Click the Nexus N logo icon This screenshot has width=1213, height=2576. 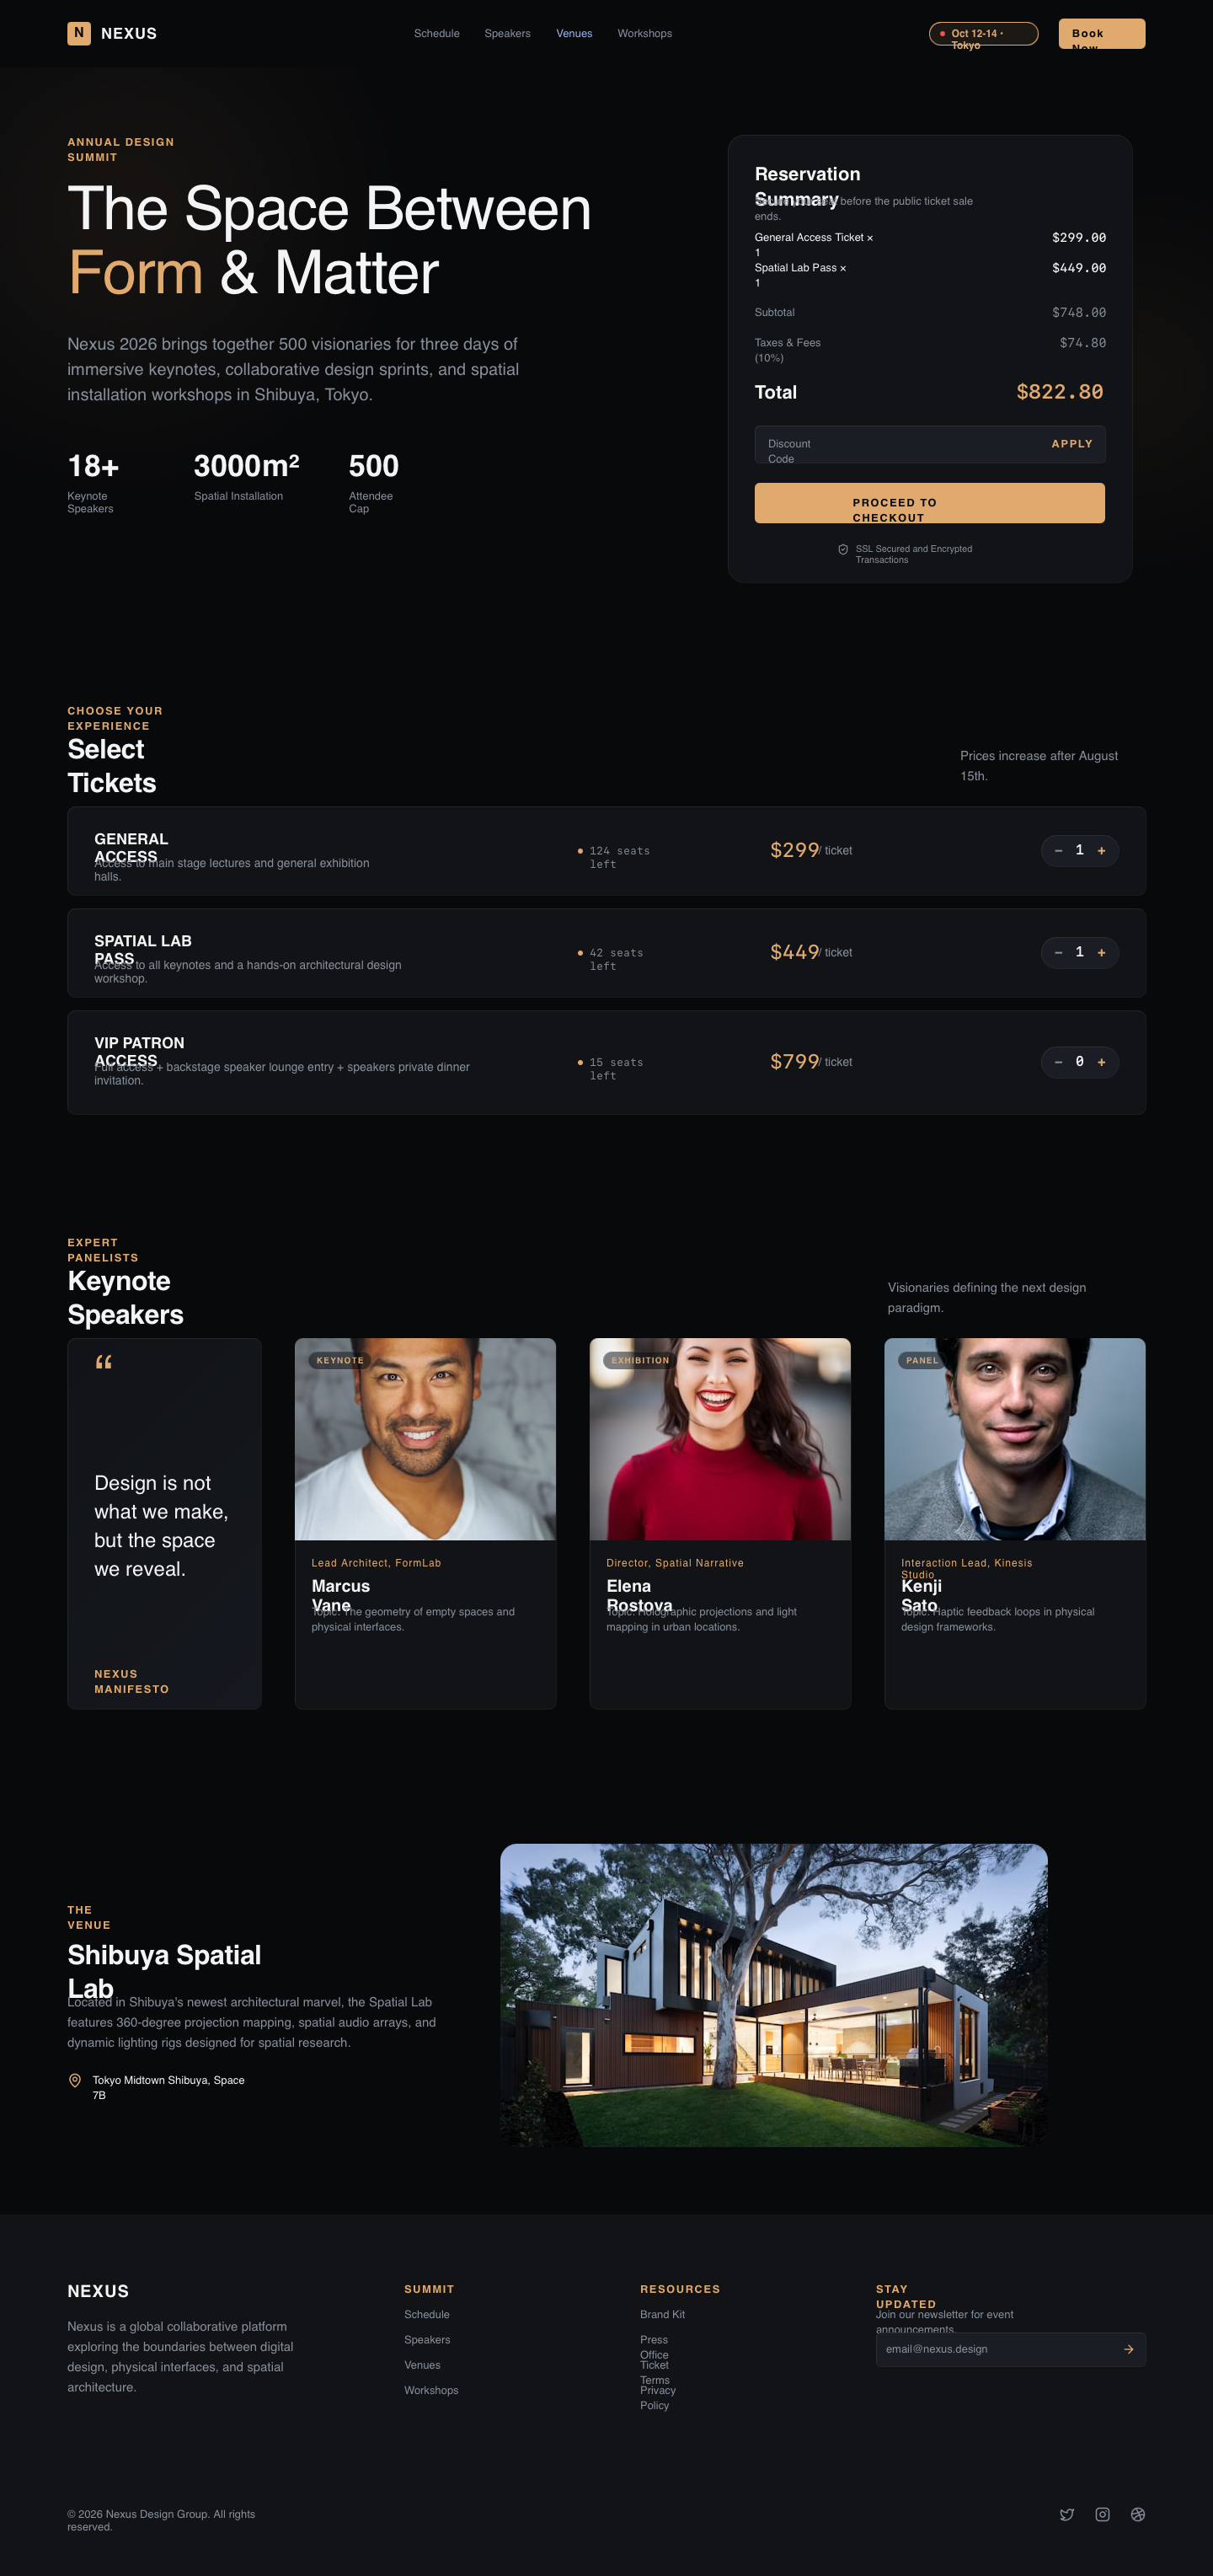point(79,33)
